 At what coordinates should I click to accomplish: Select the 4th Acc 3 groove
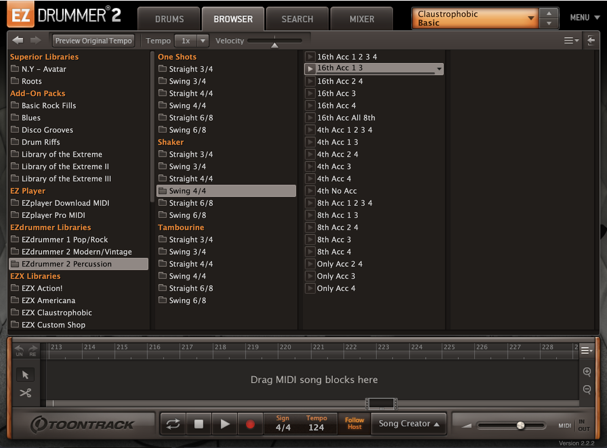pos(374,166)
